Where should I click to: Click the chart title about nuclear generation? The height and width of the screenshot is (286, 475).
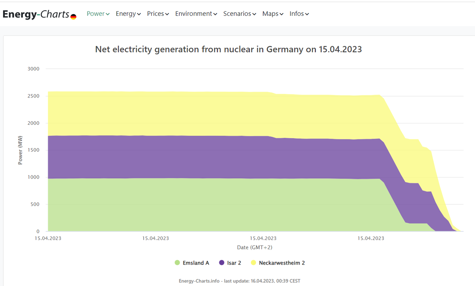click(x=228, y=50)
